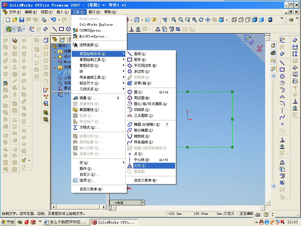Viewport: 301px width, 226px height.
Task: Select Circle tool in top sketch toolbar
Action: coord(68,29)
